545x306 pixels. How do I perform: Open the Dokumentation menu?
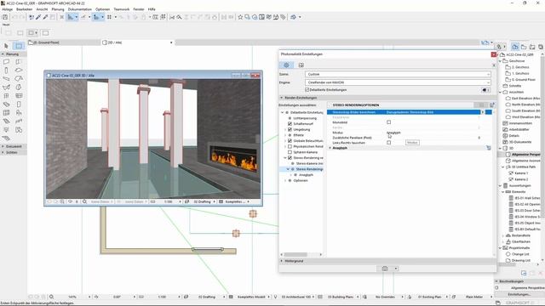point(80,9)
